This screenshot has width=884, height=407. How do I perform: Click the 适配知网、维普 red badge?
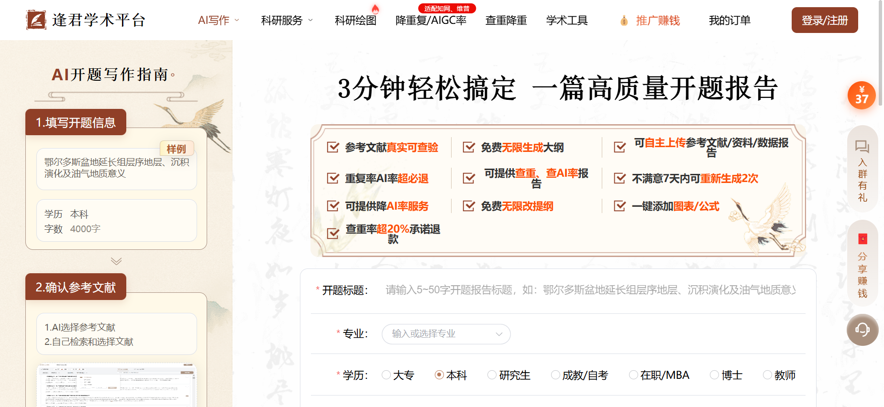pyautogui.click(x=447, y=9)
